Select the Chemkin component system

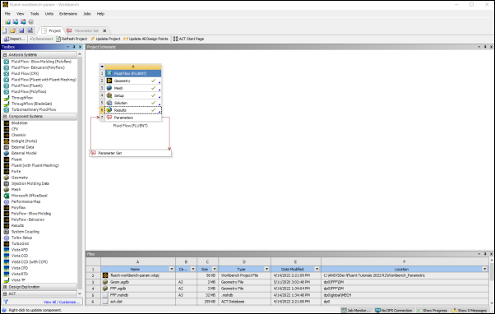19,135
